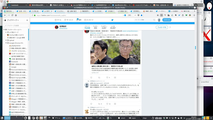Collapse the ブックマークツールバー tree node
This screenshot has width=213, height=120.
click(4, 30)
